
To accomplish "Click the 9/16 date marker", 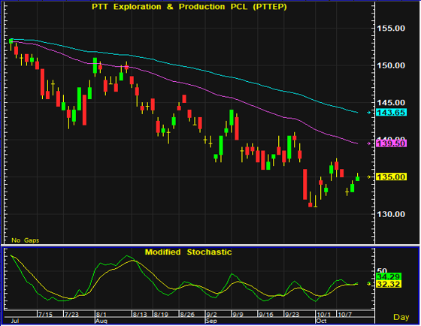I will [x=265, y=314].
